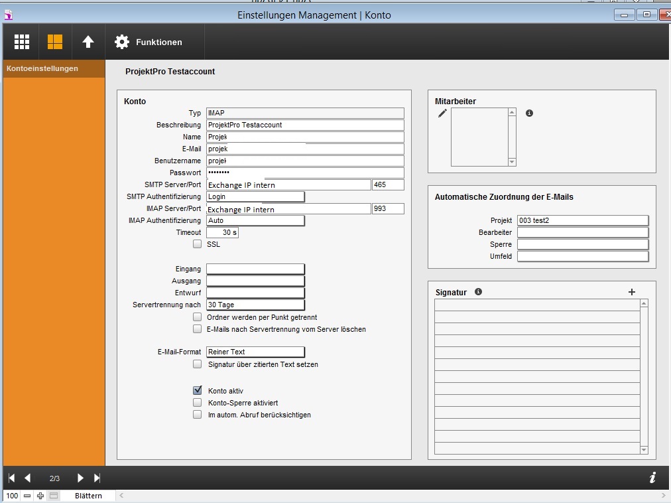The image size is (671, 503).
Task: Enable E-Mails nach Servertrennung vom Server löschen
Action: [198, 329]
